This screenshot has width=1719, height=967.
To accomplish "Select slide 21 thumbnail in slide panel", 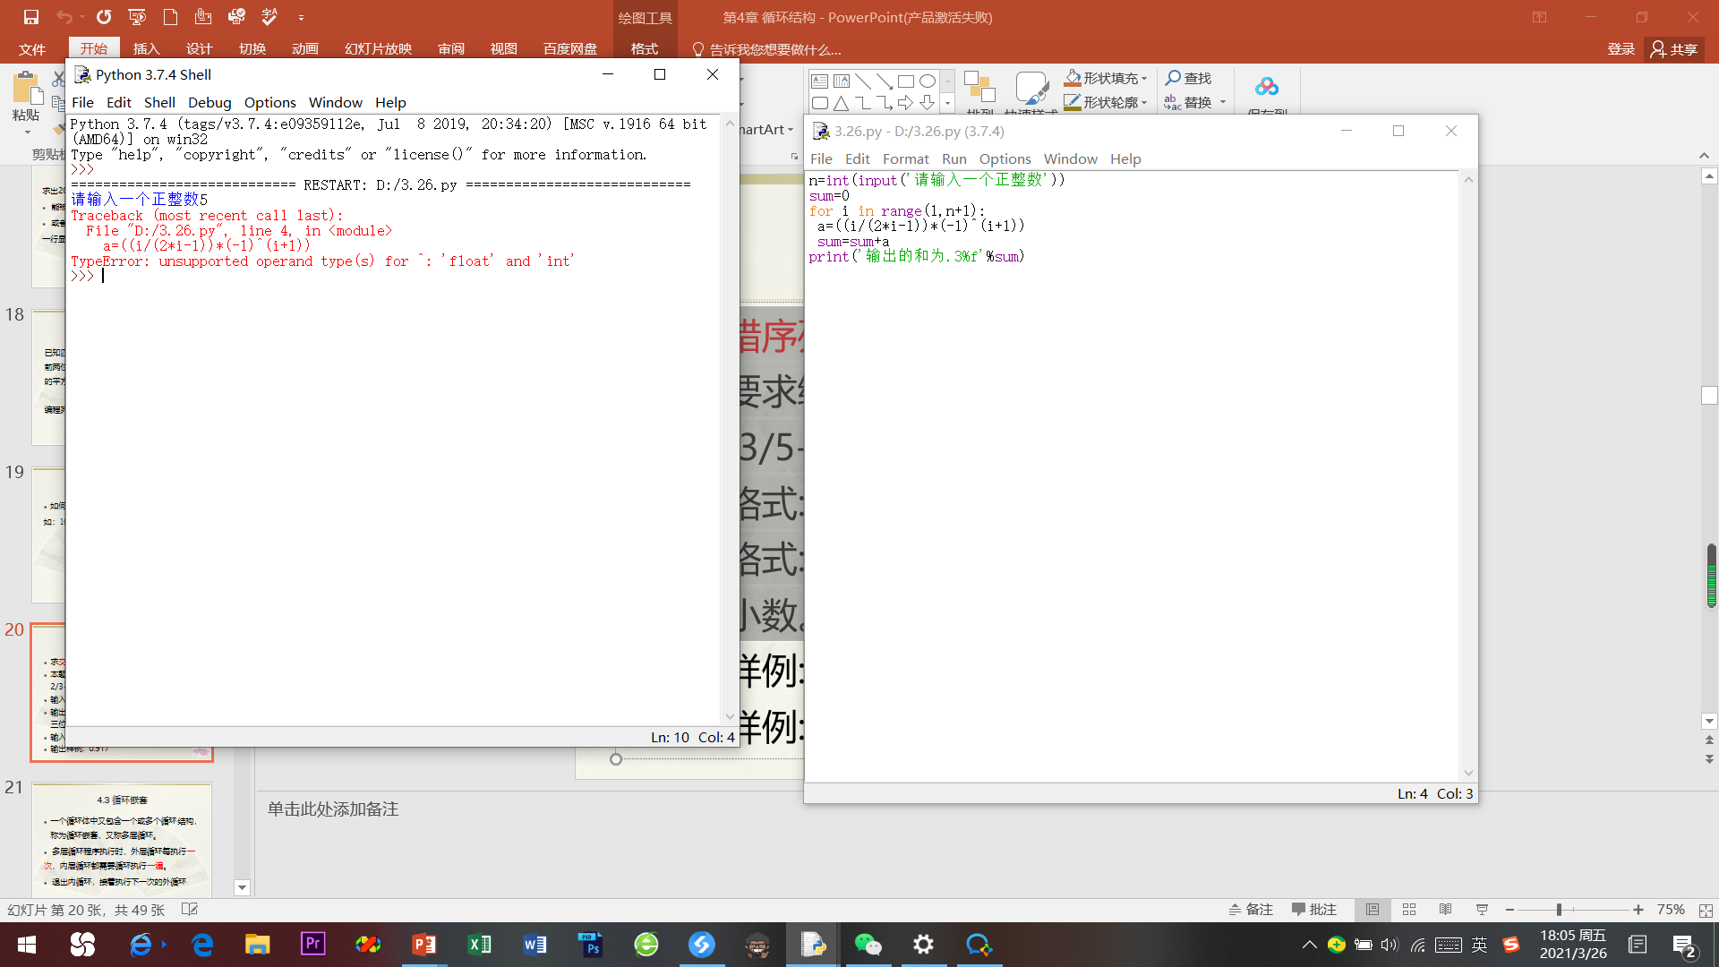I will tap(122, 840).
